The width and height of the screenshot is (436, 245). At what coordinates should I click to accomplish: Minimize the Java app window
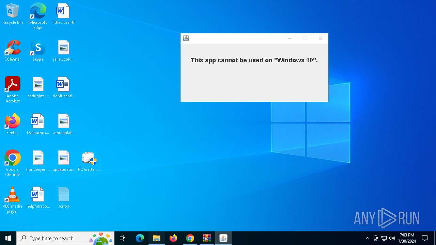(290, 38)
